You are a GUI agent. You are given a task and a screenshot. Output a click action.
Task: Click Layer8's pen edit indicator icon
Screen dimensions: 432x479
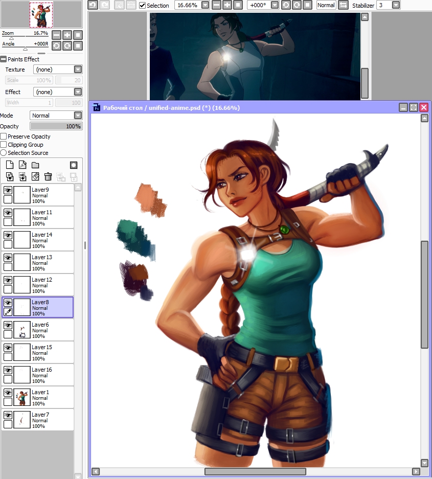pos(8,312)
